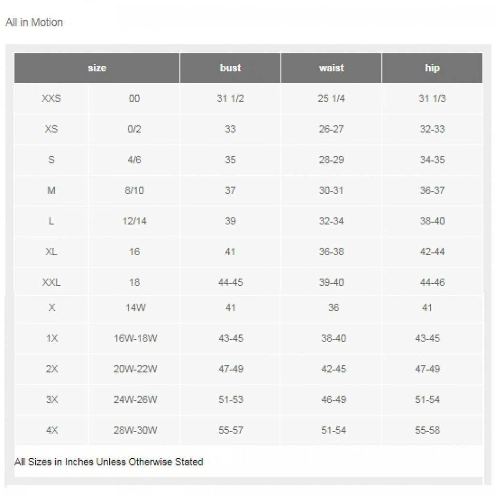
Task: Select the XXL size label
Action: 51,282
